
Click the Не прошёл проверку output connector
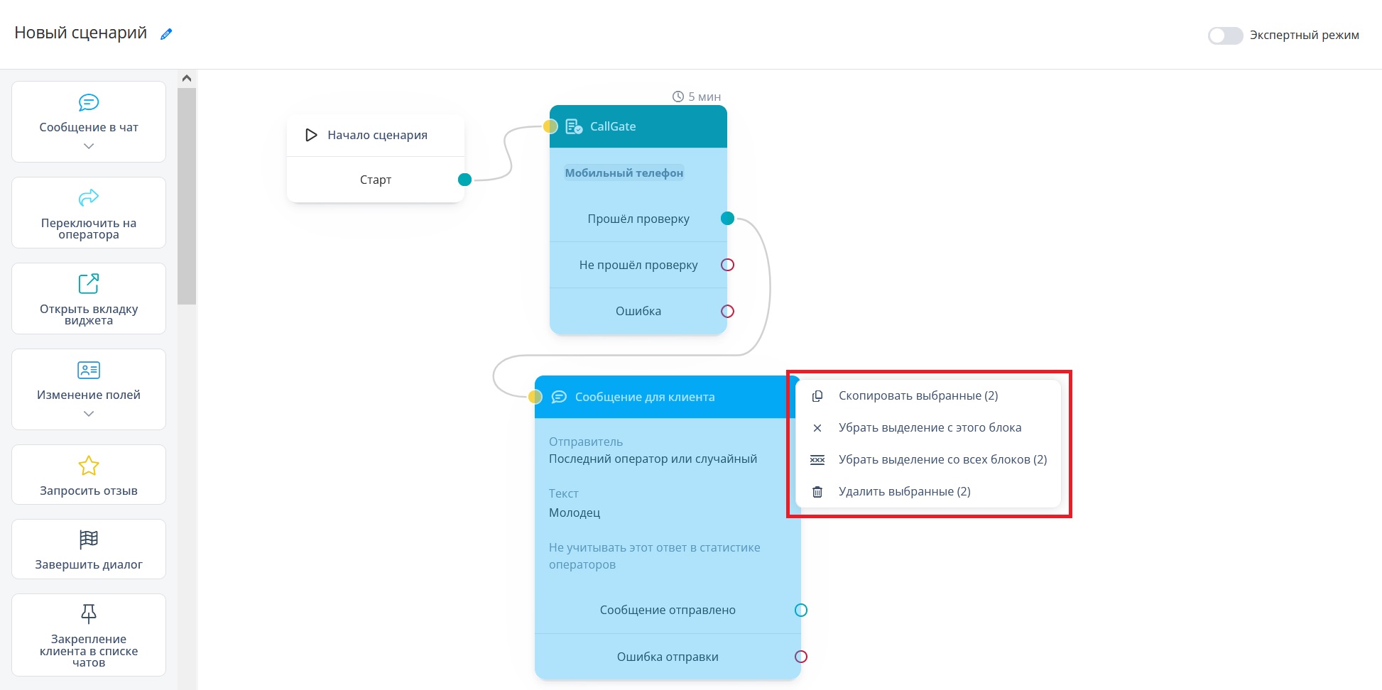(x=727, y=265)
